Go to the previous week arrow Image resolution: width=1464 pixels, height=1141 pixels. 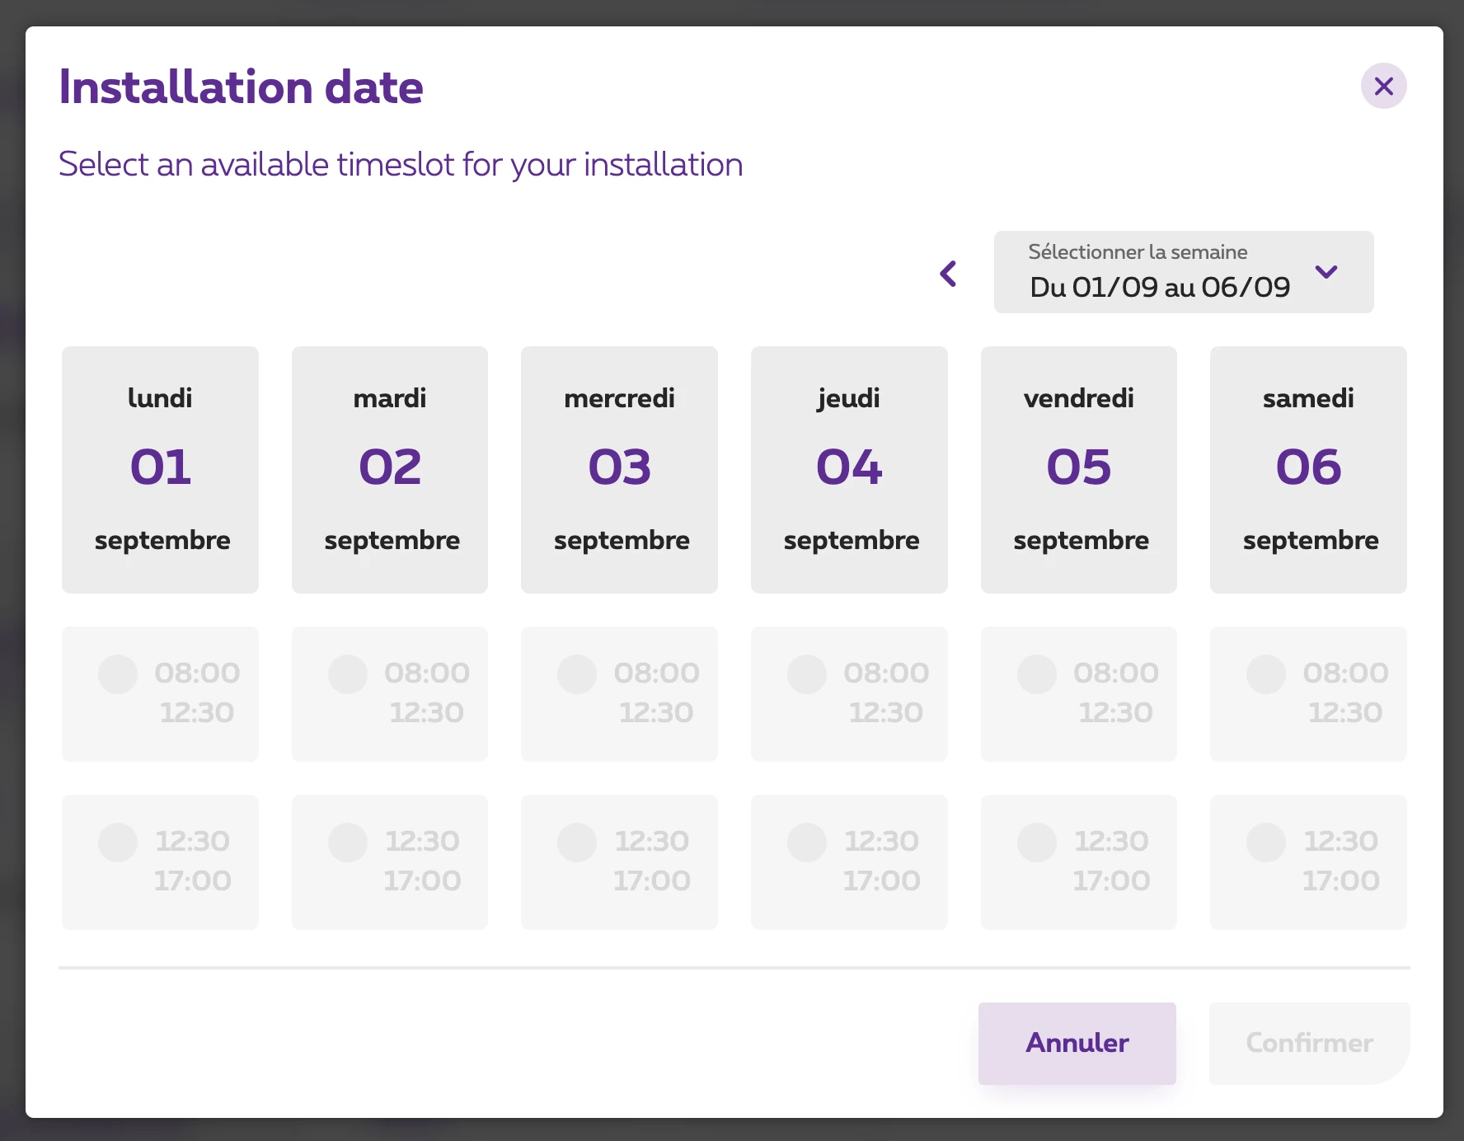(x=949, y=274)
